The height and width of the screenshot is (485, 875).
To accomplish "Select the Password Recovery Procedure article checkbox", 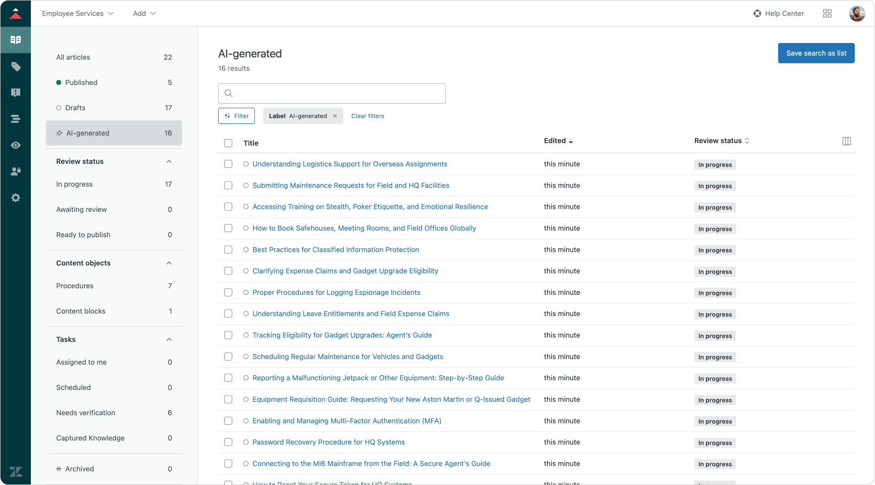I will [228, 442].
